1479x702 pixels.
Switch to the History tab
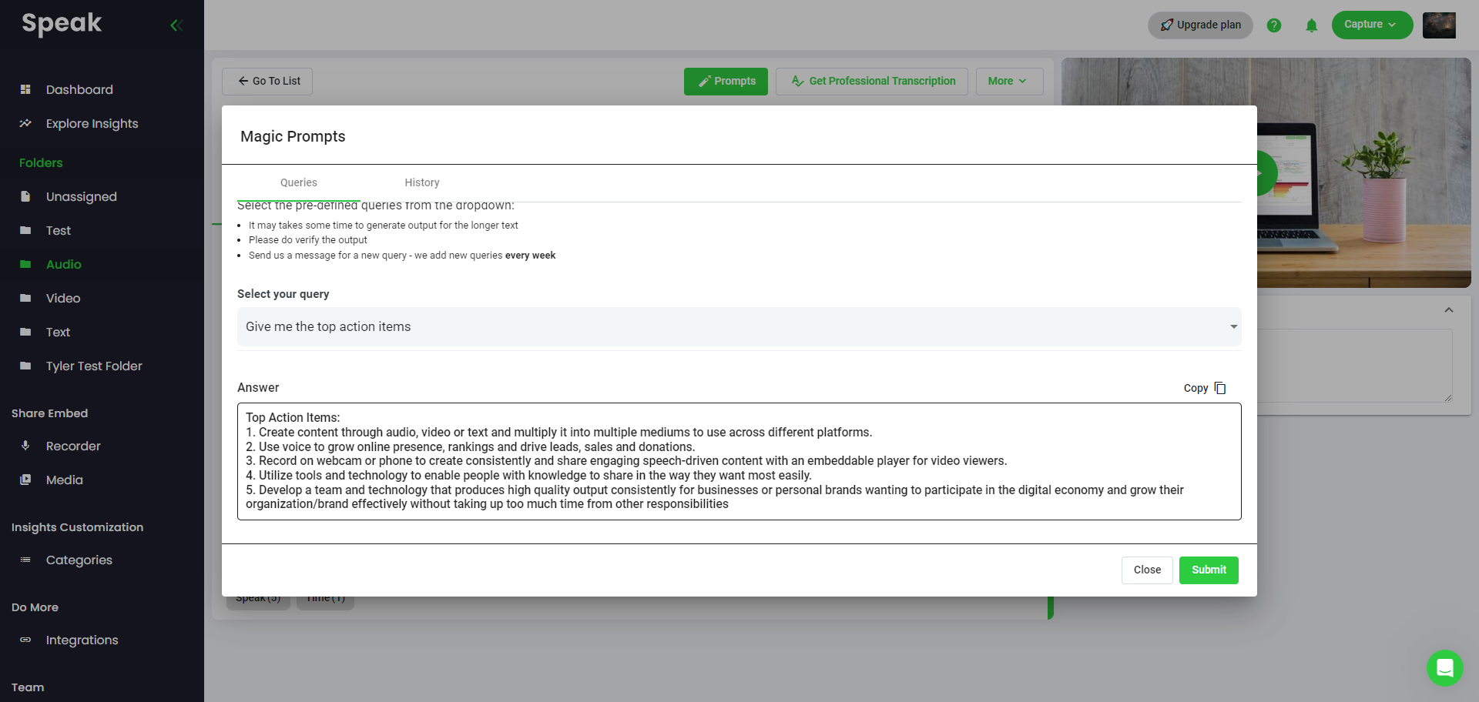(x=422, y=183)
